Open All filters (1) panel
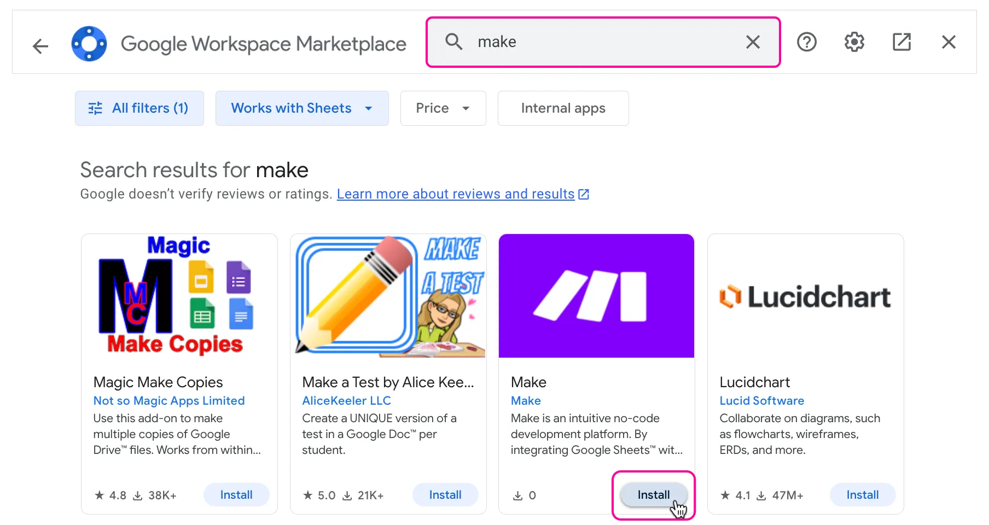The image size is (989, 525). tap(139, 108)
